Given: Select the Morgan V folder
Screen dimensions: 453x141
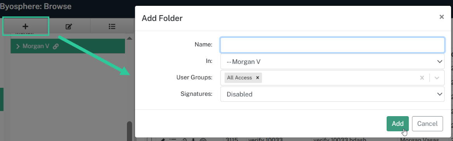Looking at the screenshot, I should click(x=68, y=46).
